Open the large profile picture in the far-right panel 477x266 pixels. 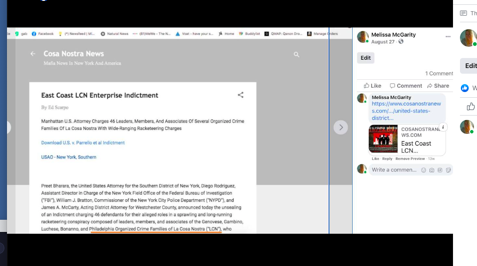[468, 38]
